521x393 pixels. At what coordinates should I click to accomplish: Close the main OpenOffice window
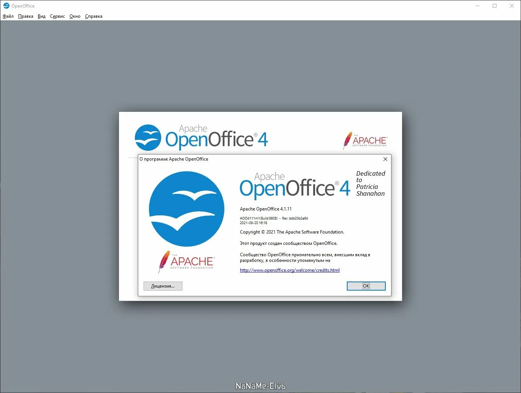point(512,6)
